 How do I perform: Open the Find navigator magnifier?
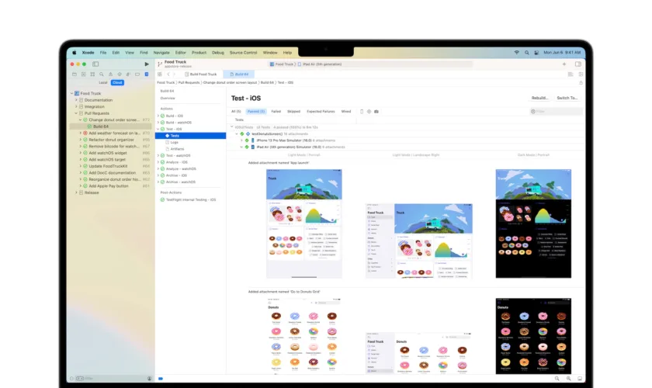pyautogui.click(x=101, y=74)
